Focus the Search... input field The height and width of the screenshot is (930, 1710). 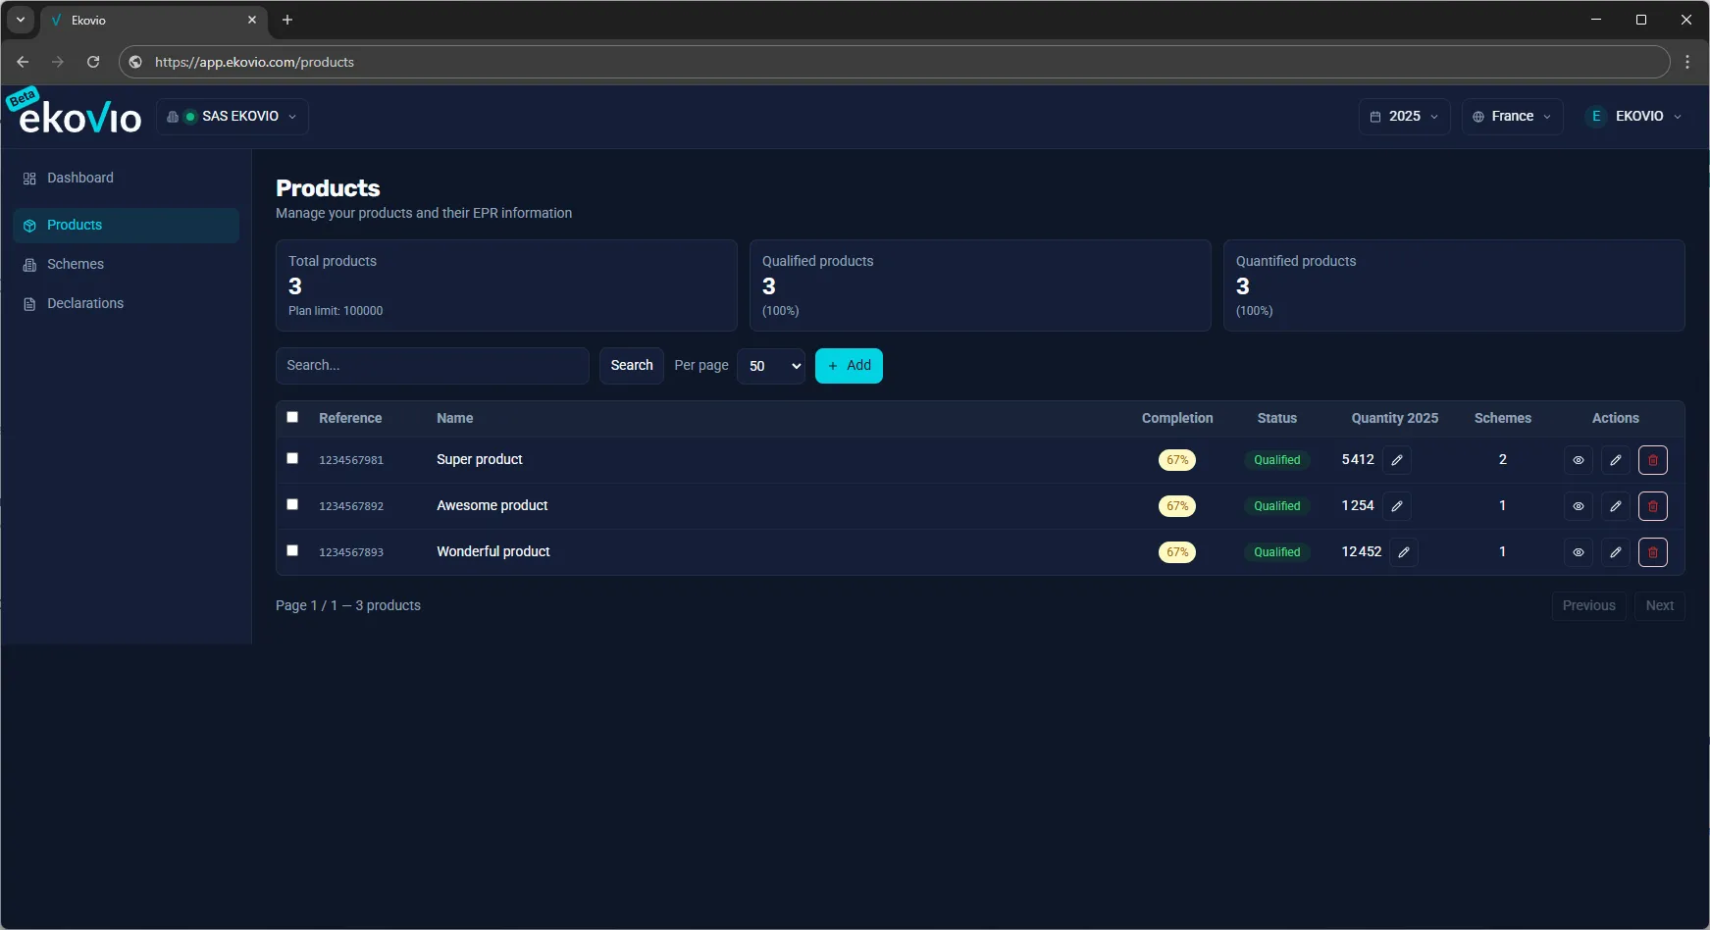pyautogui.click(x=433, y=366)
